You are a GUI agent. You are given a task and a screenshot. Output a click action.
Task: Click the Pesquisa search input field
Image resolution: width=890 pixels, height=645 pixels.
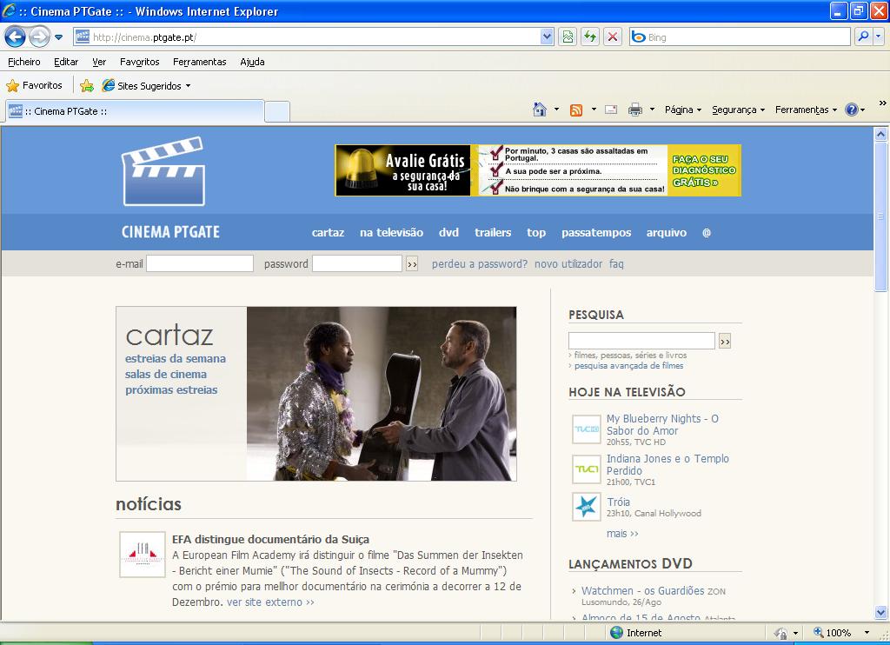click(641, 341)
